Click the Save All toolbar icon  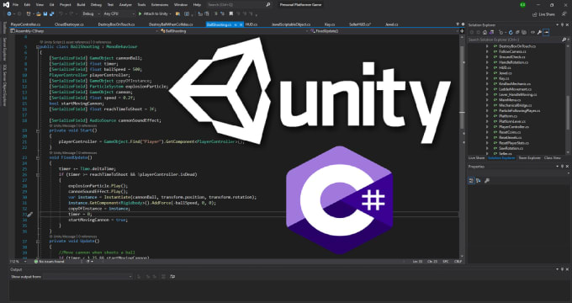(52, 13)
